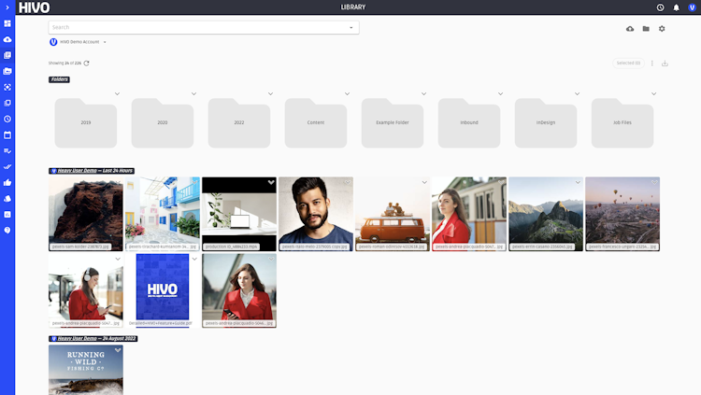The height and width of the screenshot is (395, 701).
Task: Open the 2020 folder
Action: click(163, 123)
